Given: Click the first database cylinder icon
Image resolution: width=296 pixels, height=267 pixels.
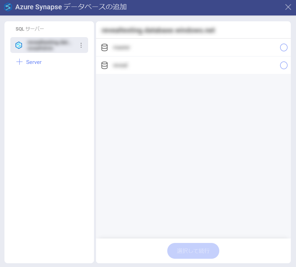Looking at the screenshot, I should point(104,47).
